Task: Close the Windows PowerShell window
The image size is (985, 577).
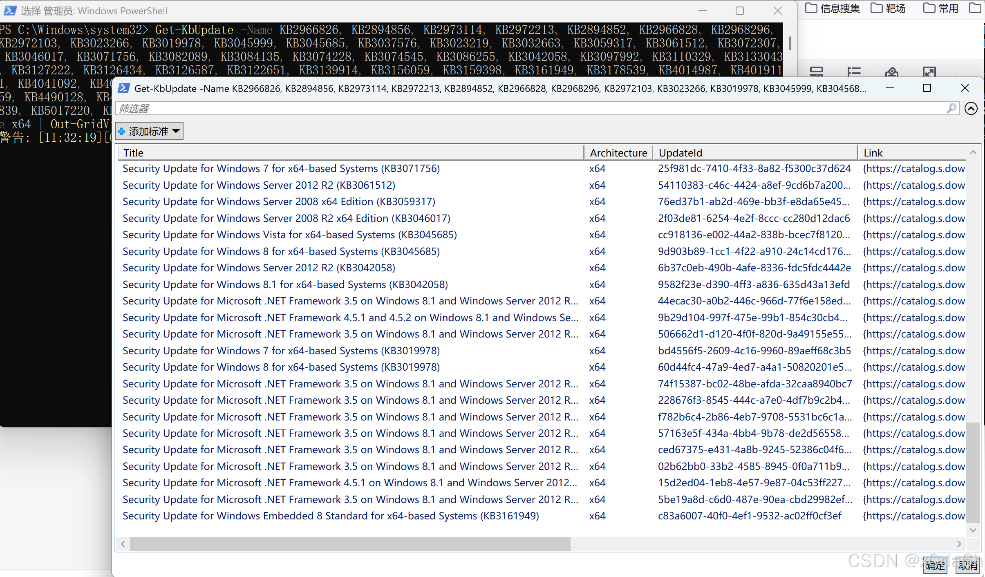Action: (x=777, y=11)
